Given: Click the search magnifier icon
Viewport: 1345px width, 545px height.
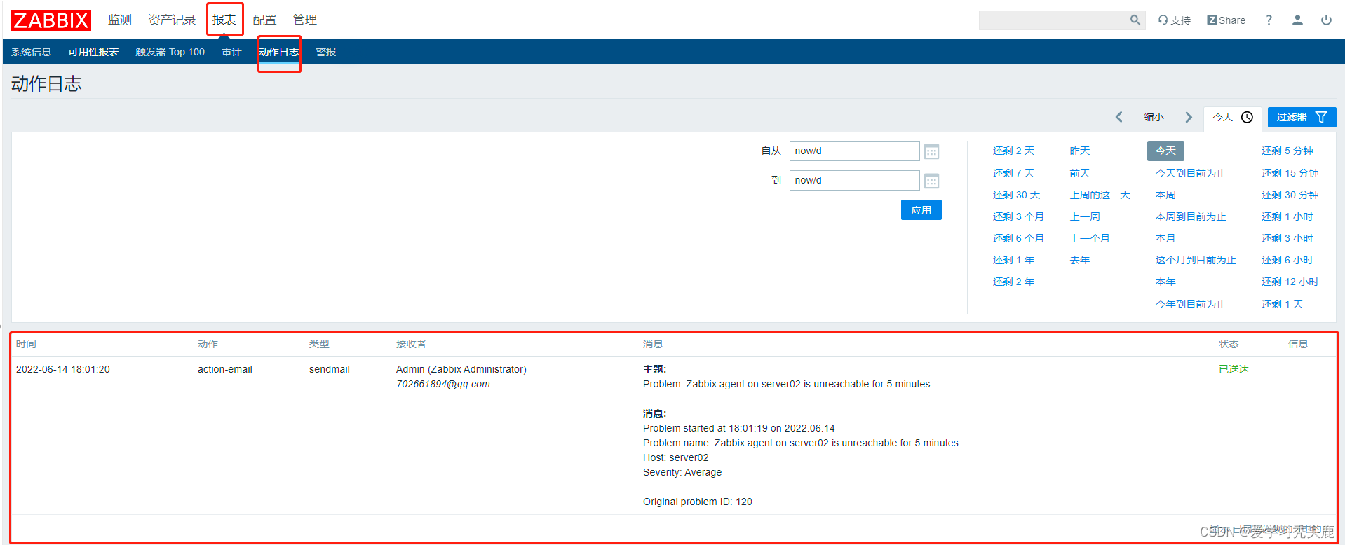Looking at the screenshot, I should (1135, 20).
